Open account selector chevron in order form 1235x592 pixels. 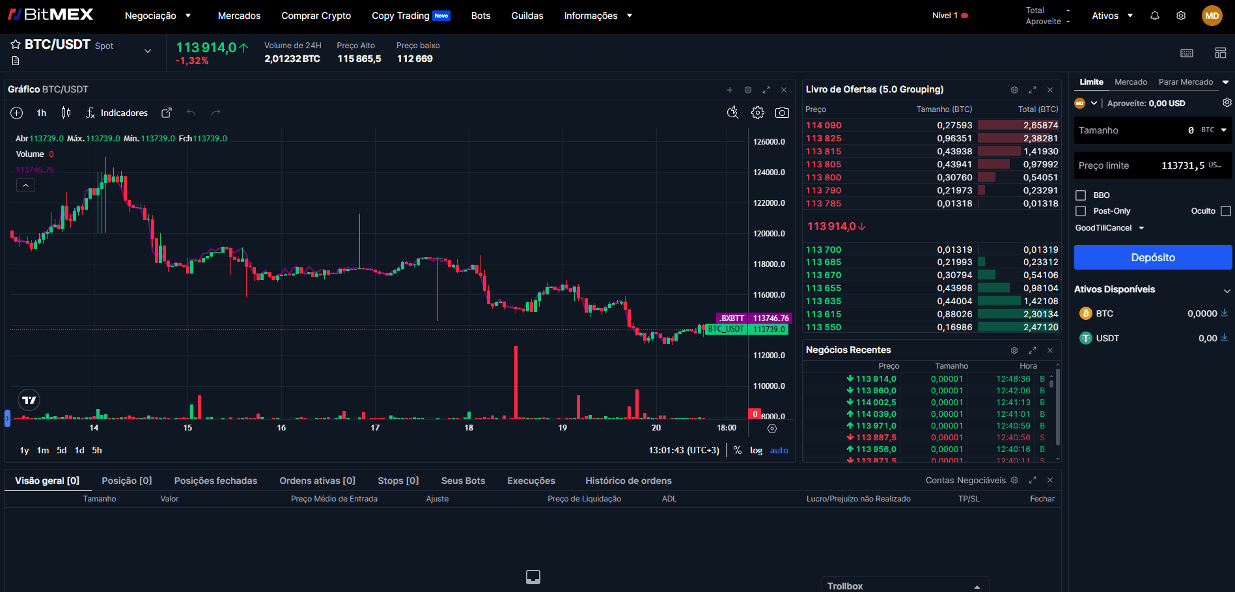[1094, 103]
